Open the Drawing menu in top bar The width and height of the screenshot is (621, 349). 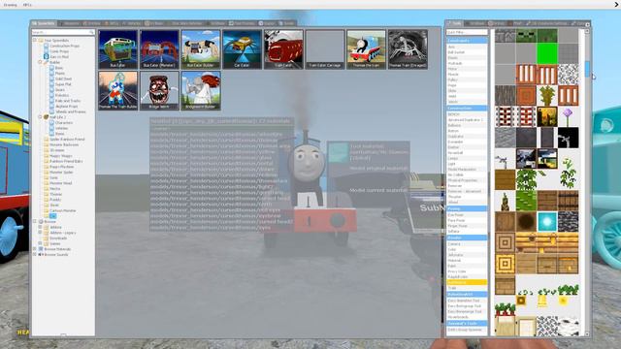10,5
